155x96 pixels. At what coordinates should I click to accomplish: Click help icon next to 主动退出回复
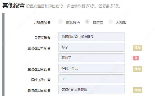coord(49,69)
